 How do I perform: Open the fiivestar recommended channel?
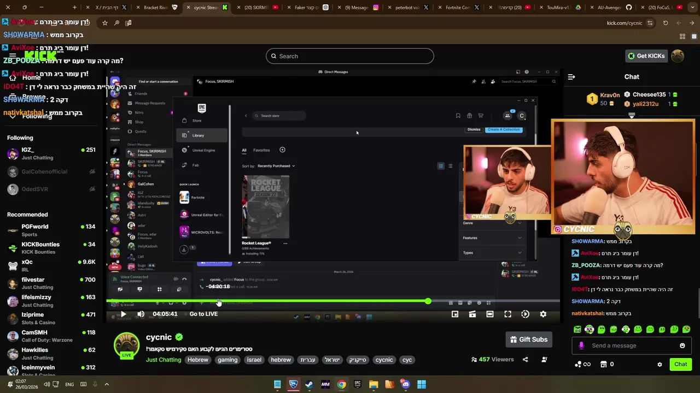[52, 283]
